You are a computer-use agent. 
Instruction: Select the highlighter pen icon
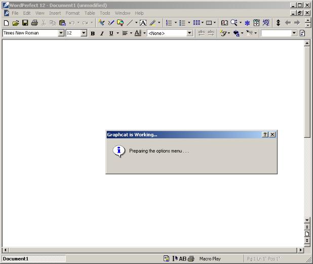[153, 23]
